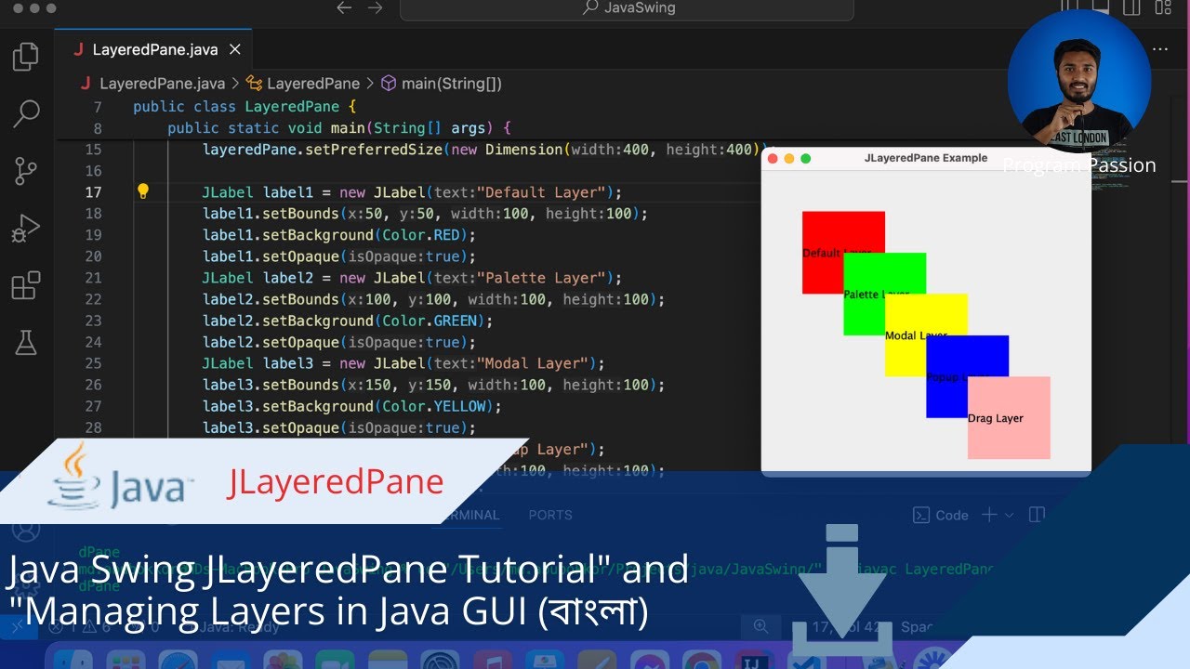Click label2.setBounds on line 22
The width and height of the screenshot is (1190, 669).
pyautogui.click(x=271, y=299)
